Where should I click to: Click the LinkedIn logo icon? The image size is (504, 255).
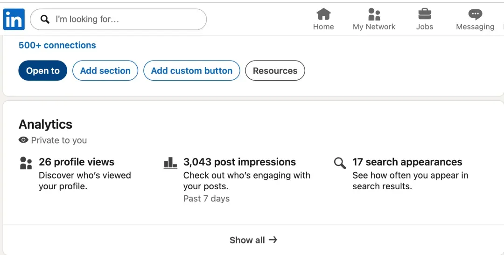(14, 19)
